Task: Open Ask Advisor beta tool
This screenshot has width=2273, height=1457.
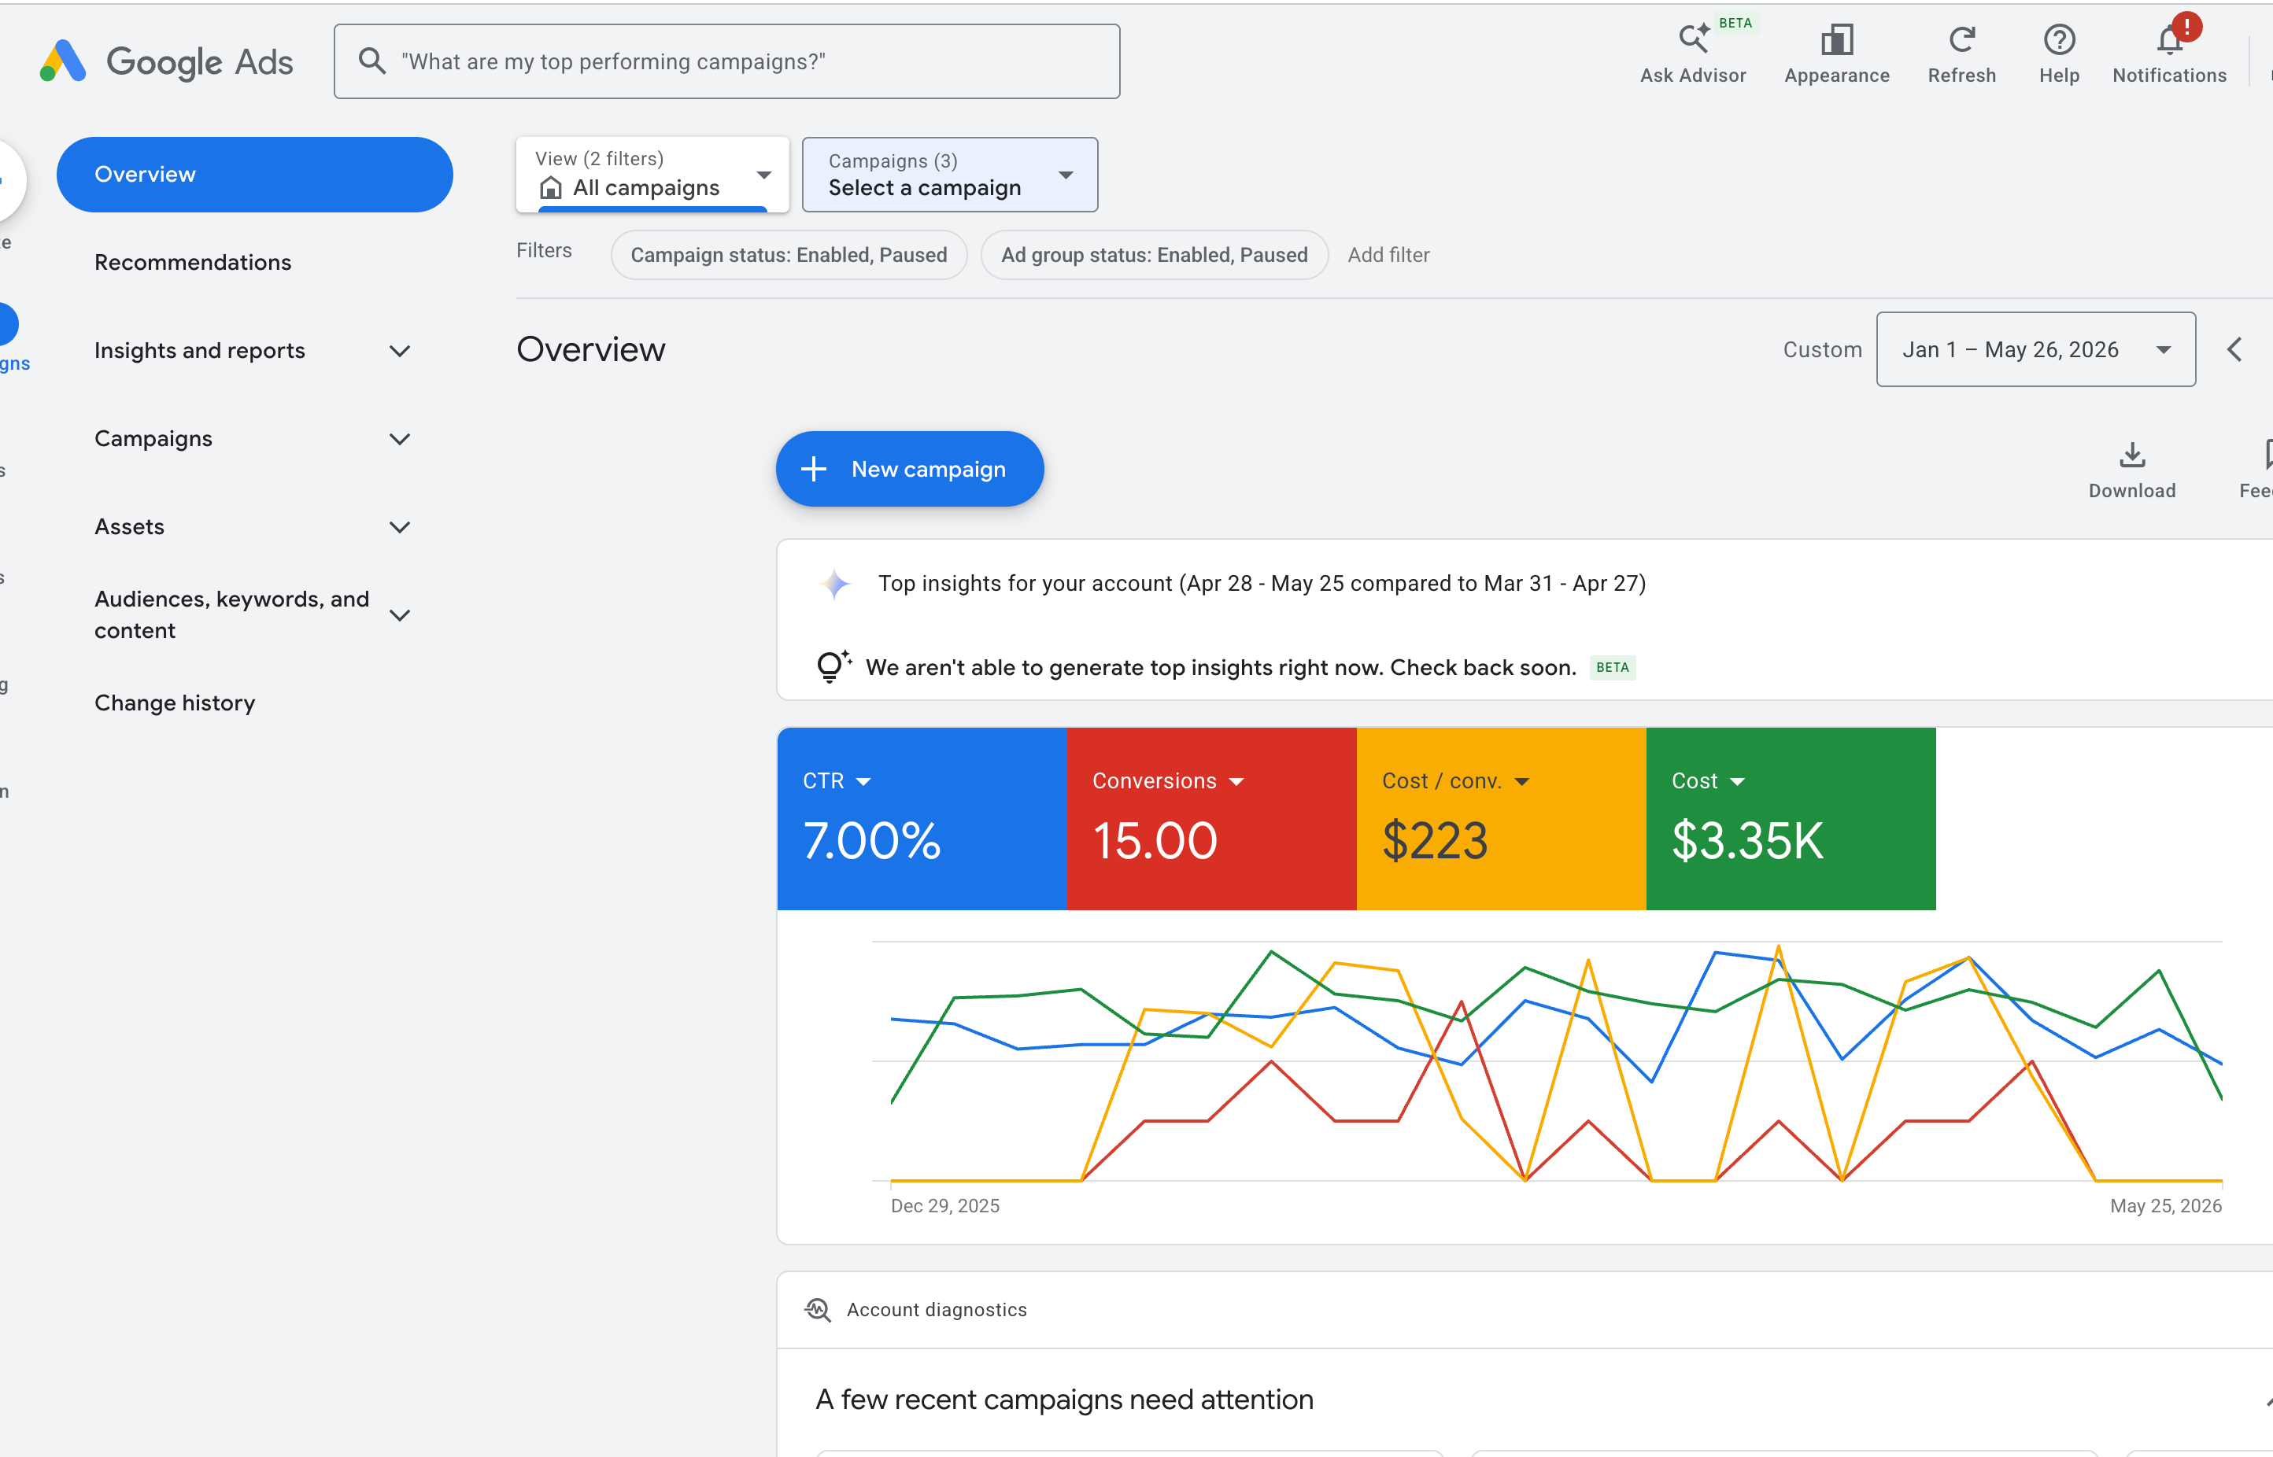Action: [1693, 54]
